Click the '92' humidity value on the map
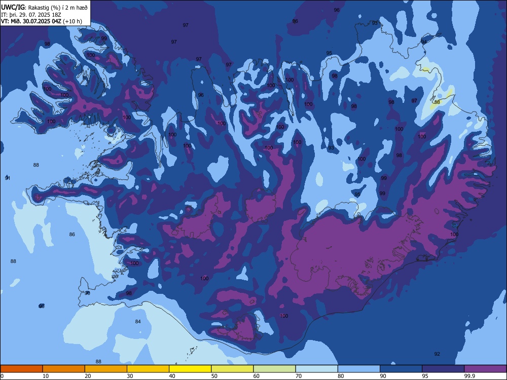The height and width of the screenshot is (380, 507). click(x=437, y=354)
